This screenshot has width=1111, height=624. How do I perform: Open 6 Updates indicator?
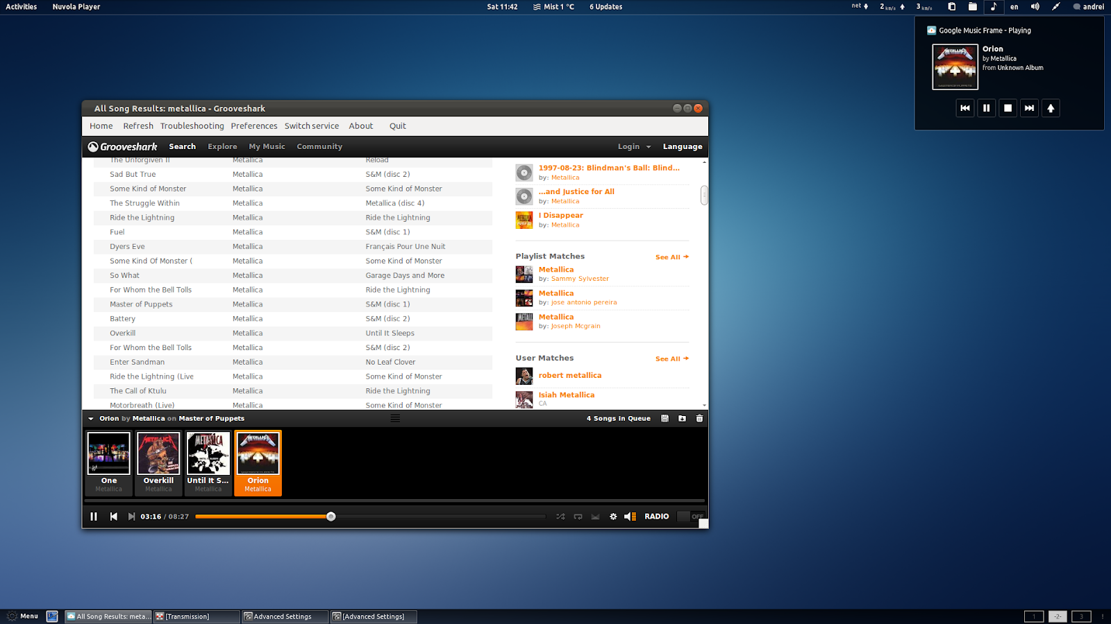tap(606, 7)
